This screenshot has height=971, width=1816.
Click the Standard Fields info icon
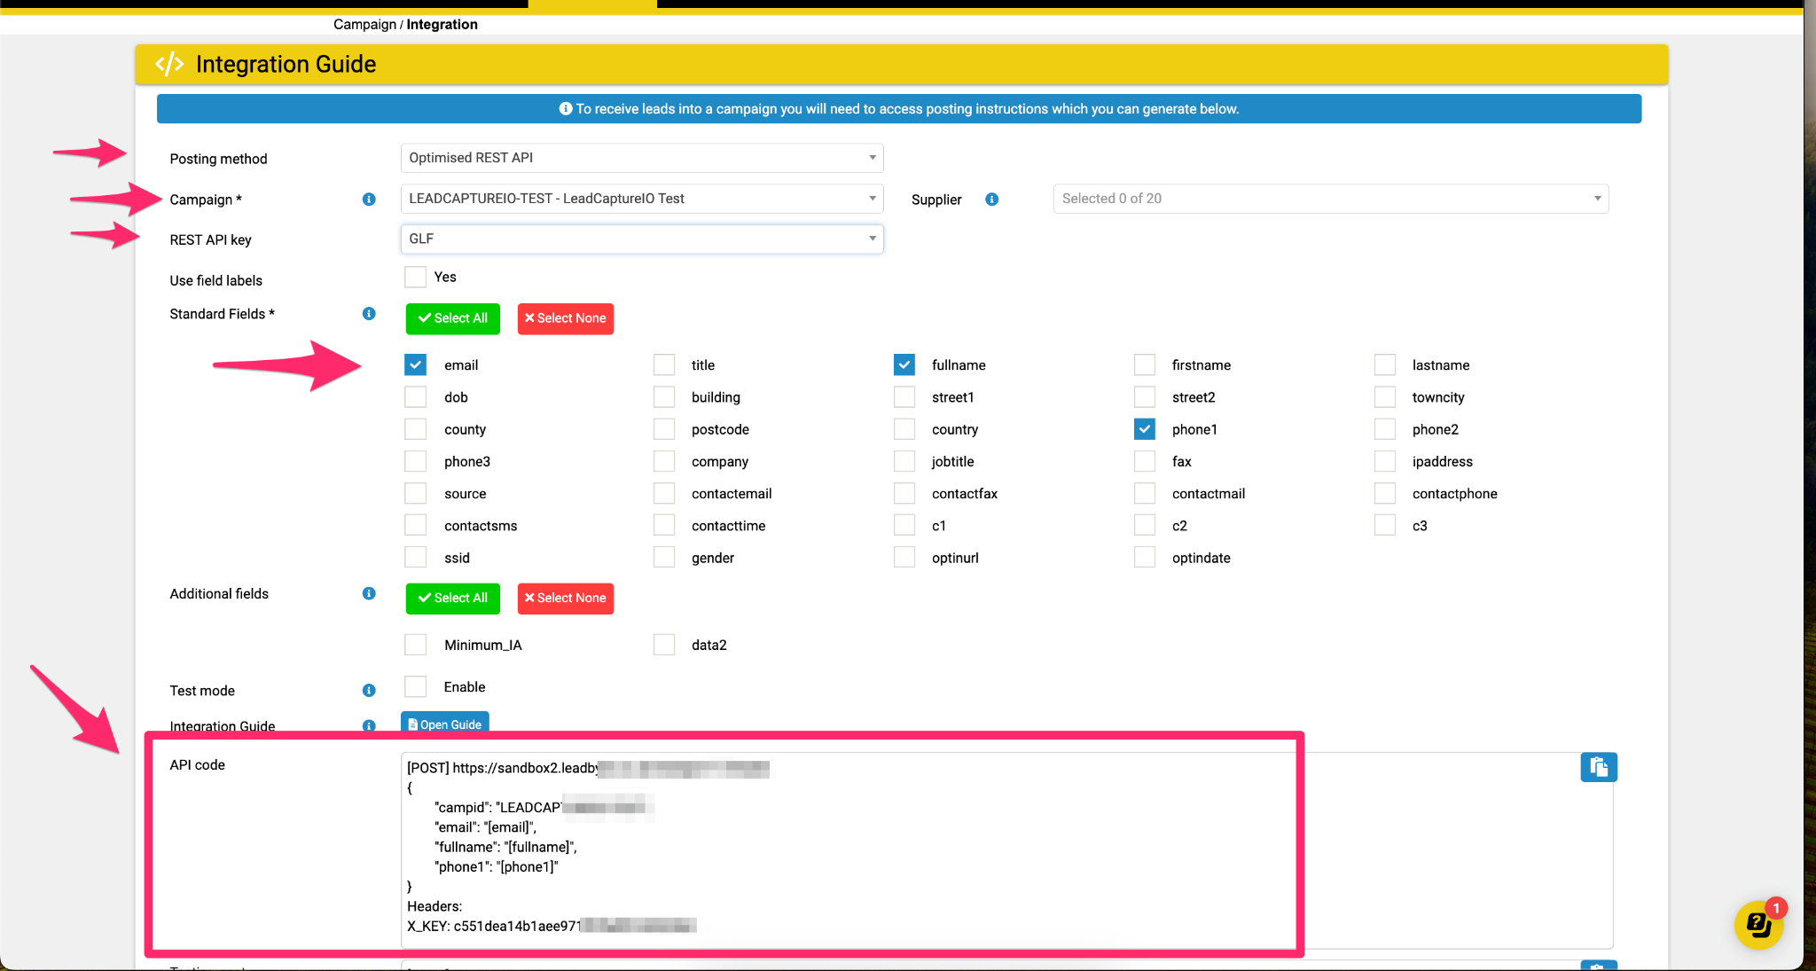(x=369, y=314)
